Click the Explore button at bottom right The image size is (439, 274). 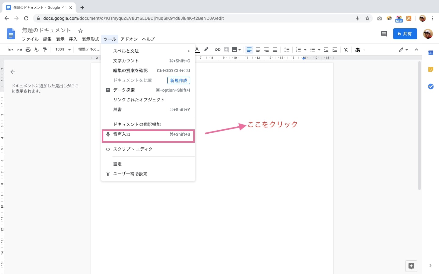[411, 266]
